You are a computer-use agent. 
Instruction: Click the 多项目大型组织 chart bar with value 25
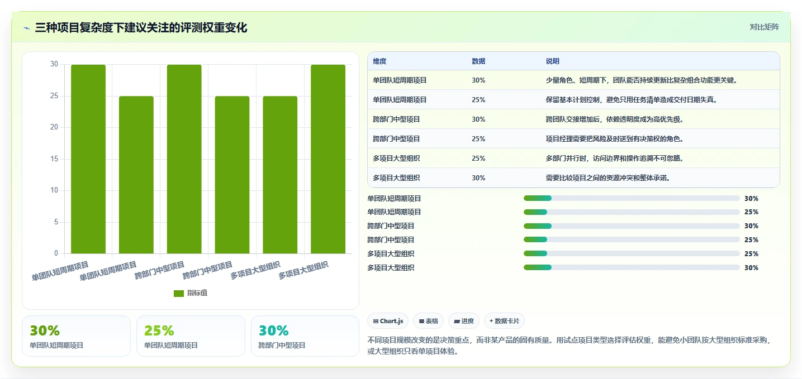coord(280,175)
